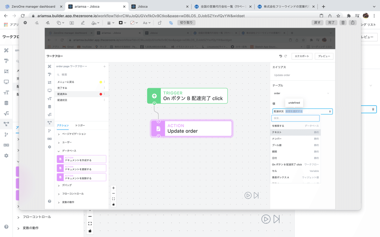The width and height of the screenshot is (380, 237).
Task: Open the share menu in markup toolbar
Action: [x=352, y=23]
